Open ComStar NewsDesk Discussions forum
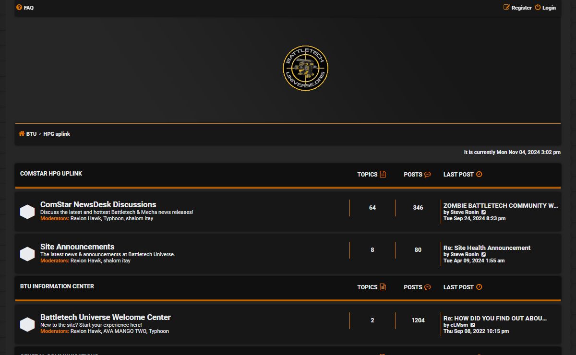Image resolution: width=576 pixels, height=355 pixels. click(98, 204)
